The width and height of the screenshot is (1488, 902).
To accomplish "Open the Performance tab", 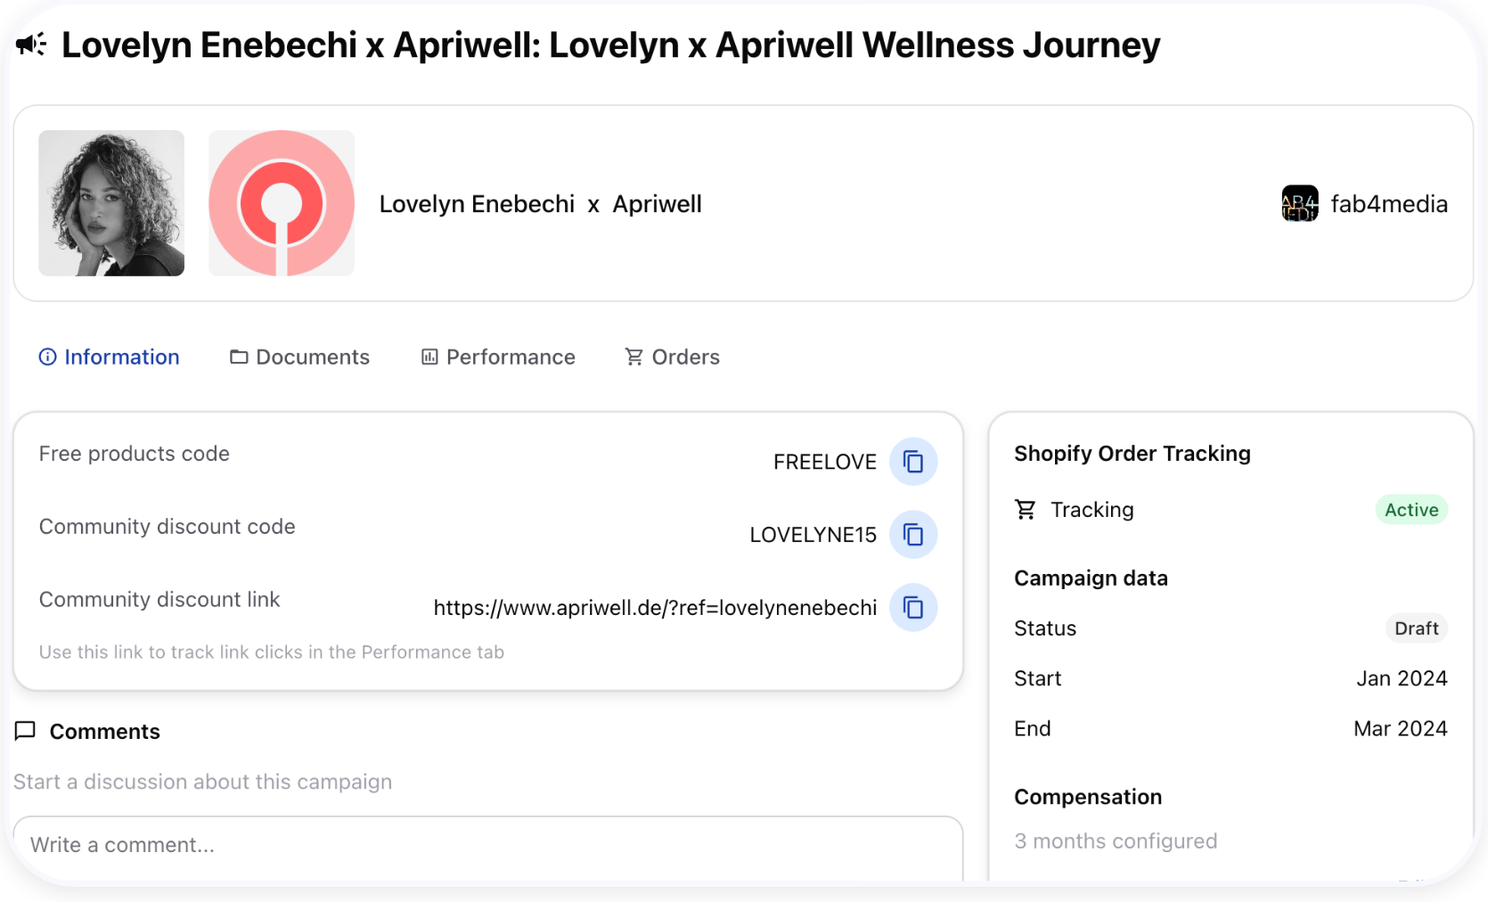I will pyautogui.click(x=498, y=357).
